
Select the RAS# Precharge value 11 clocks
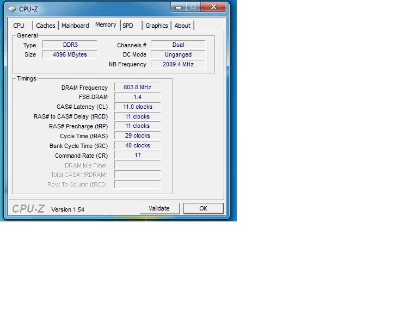pos(138,126)
